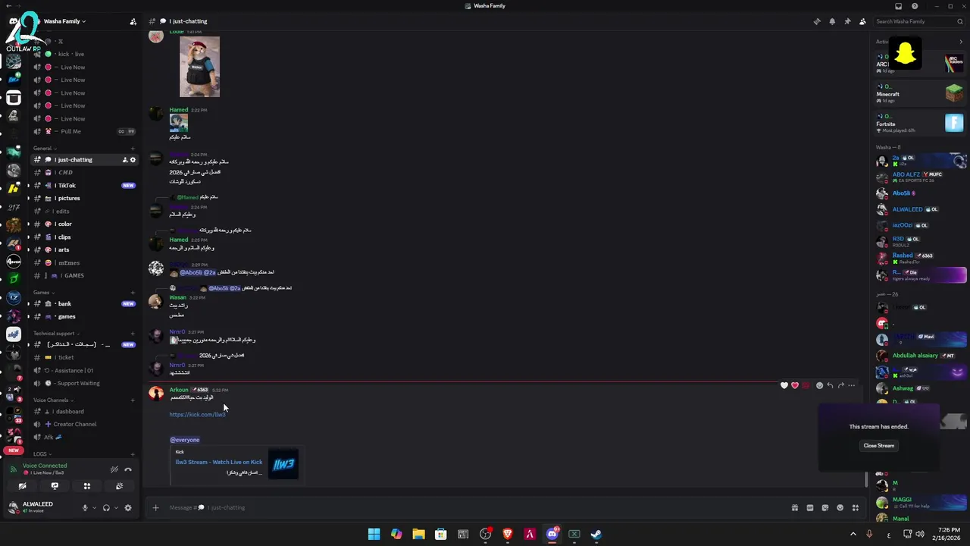Turn on camera in the voice panel
The width and height of the screenshot is (970, 546).
22,486
